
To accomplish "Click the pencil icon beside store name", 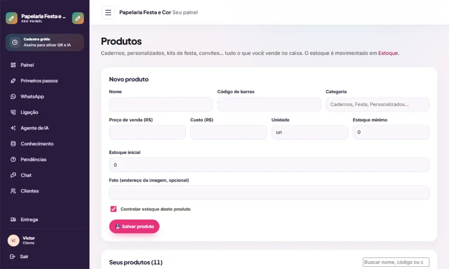I will [x=78, y=18].
